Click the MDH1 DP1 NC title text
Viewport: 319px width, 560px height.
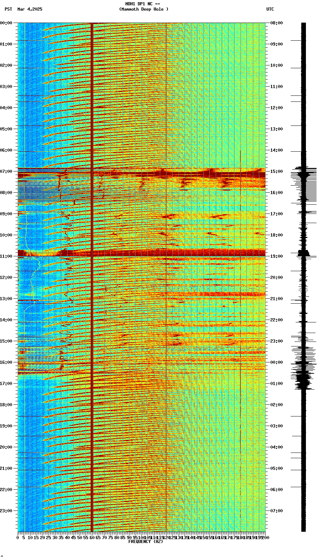pos(143,4)
